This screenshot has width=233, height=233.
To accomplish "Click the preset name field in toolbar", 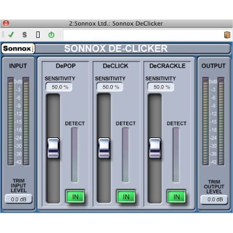I will click(143, 35).
